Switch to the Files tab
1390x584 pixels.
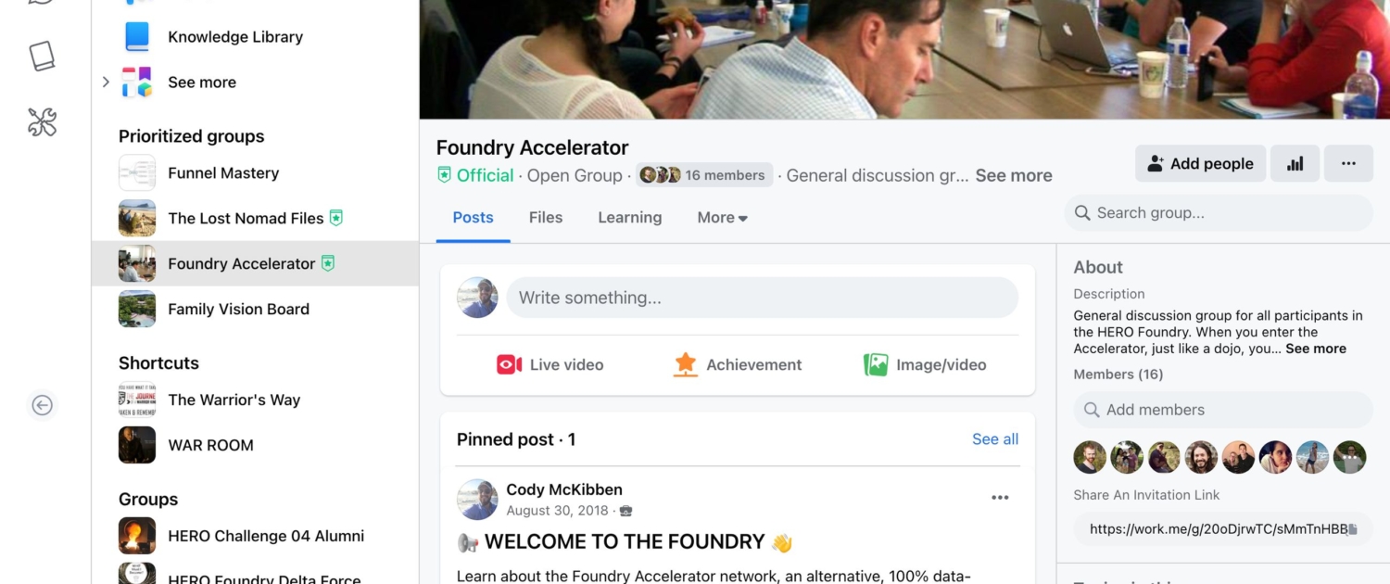point(546,218)
